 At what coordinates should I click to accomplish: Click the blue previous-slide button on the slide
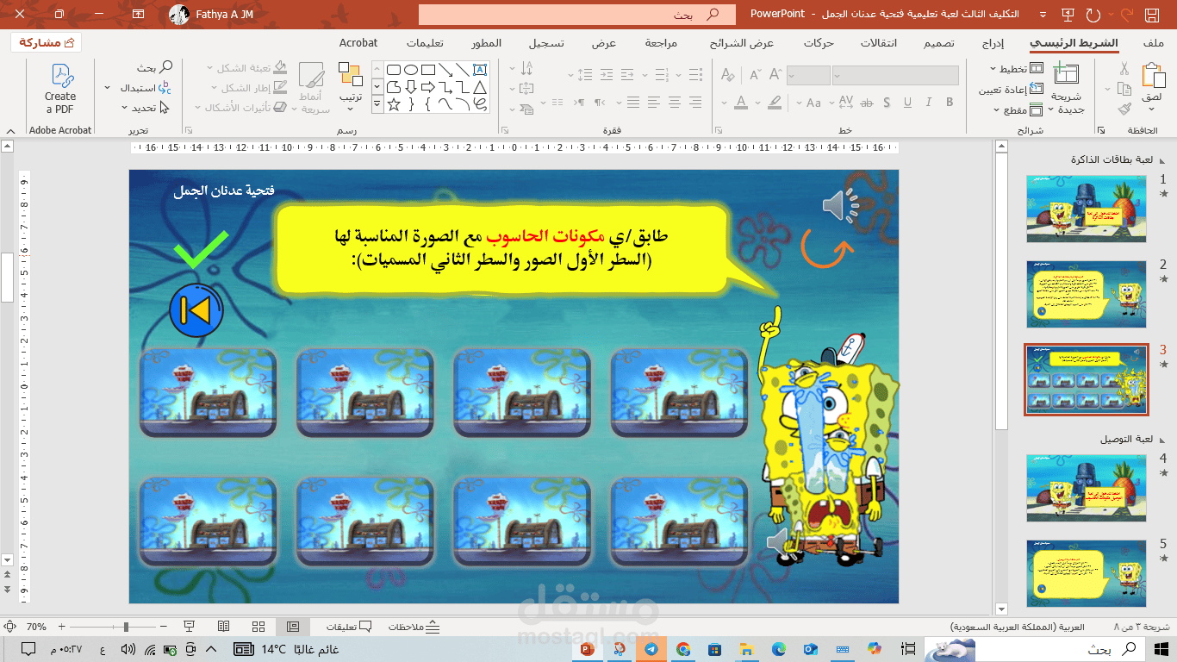(196, 310)
